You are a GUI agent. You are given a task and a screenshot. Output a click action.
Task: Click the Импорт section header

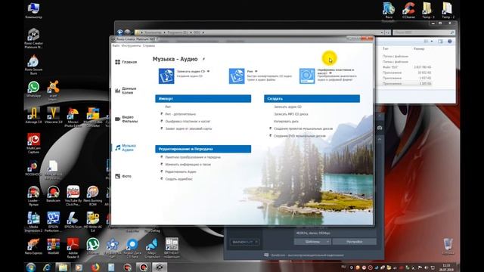[203, 99]
